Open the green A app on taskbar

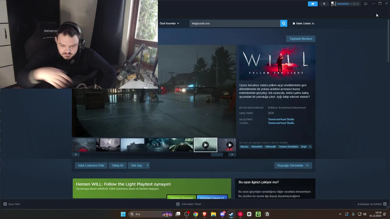point(258,214)
